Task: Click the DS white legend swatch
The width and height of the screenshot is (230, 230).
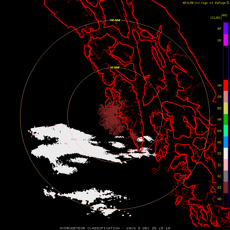Action: coord(226,153)
